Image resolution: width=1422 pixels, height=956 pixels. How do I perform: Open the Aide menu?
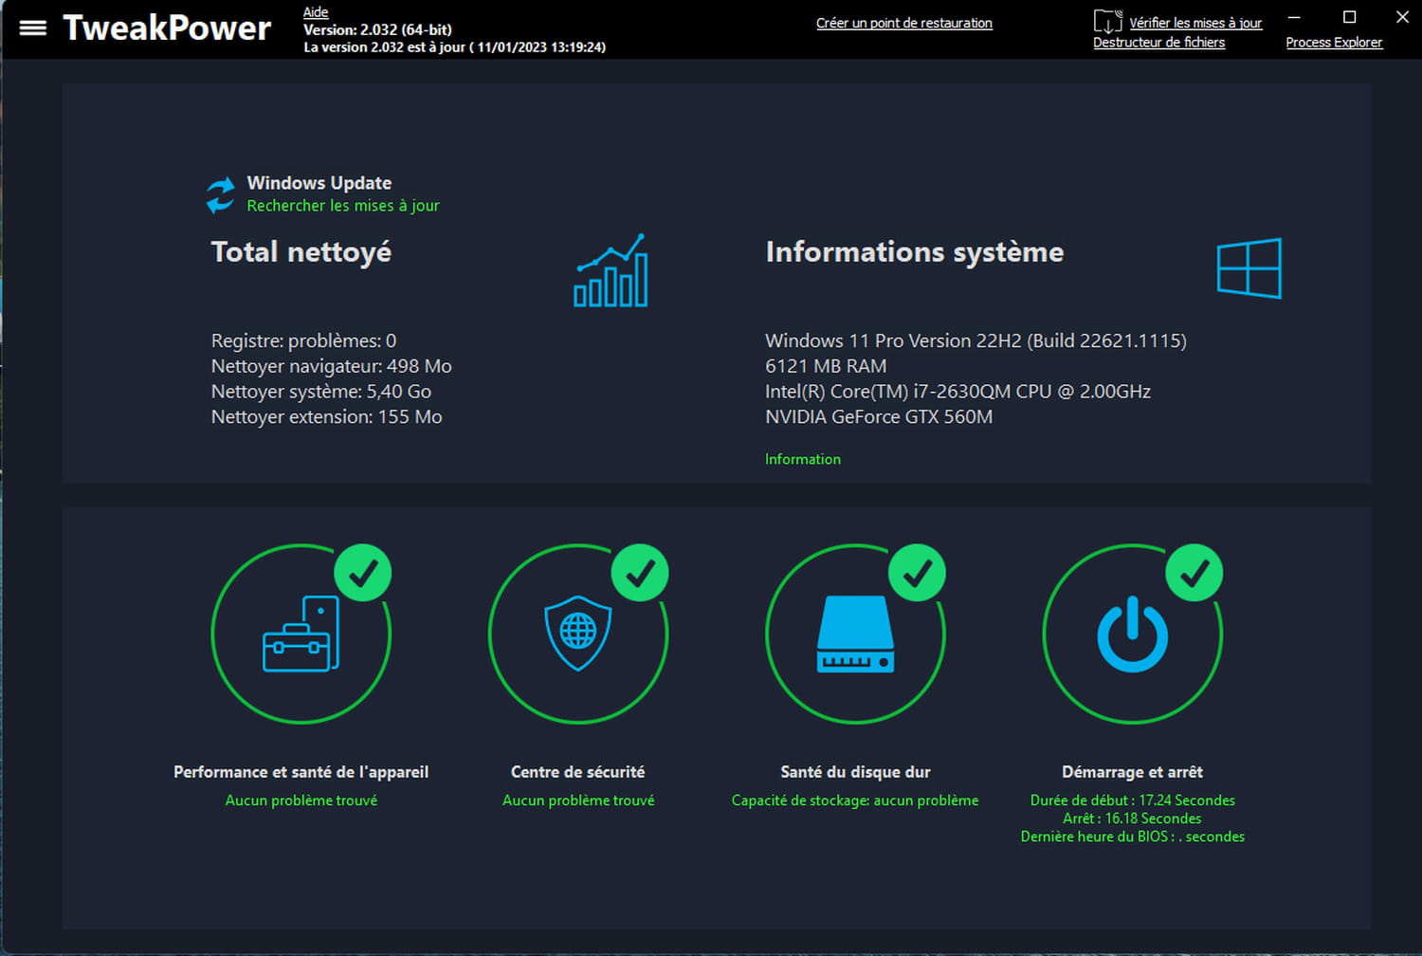click(316, 12)
